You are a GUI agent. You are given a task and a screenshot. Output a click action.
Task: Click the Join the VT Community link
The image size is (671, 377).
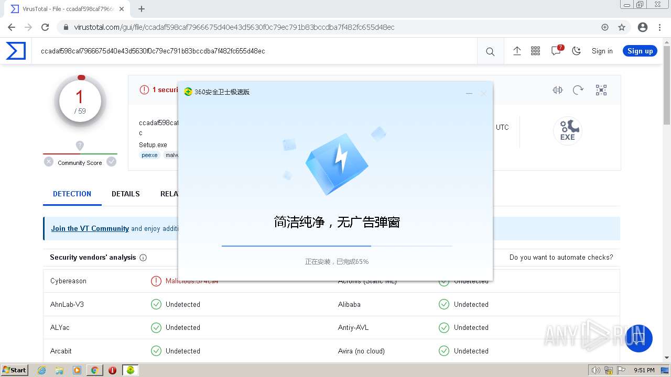tap(90, 229)
